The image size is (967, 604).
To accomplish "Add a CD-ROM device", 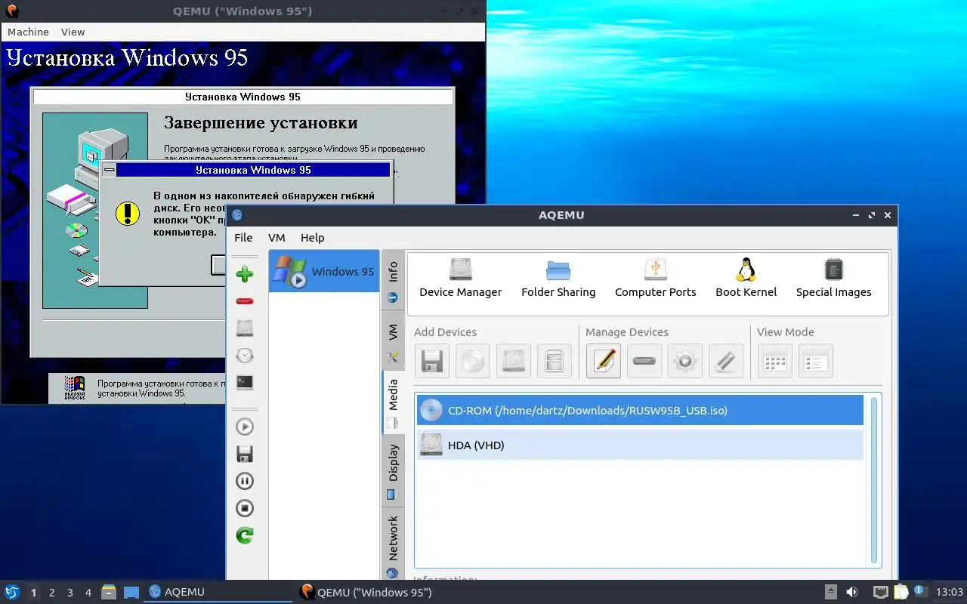I will (473, 361).
